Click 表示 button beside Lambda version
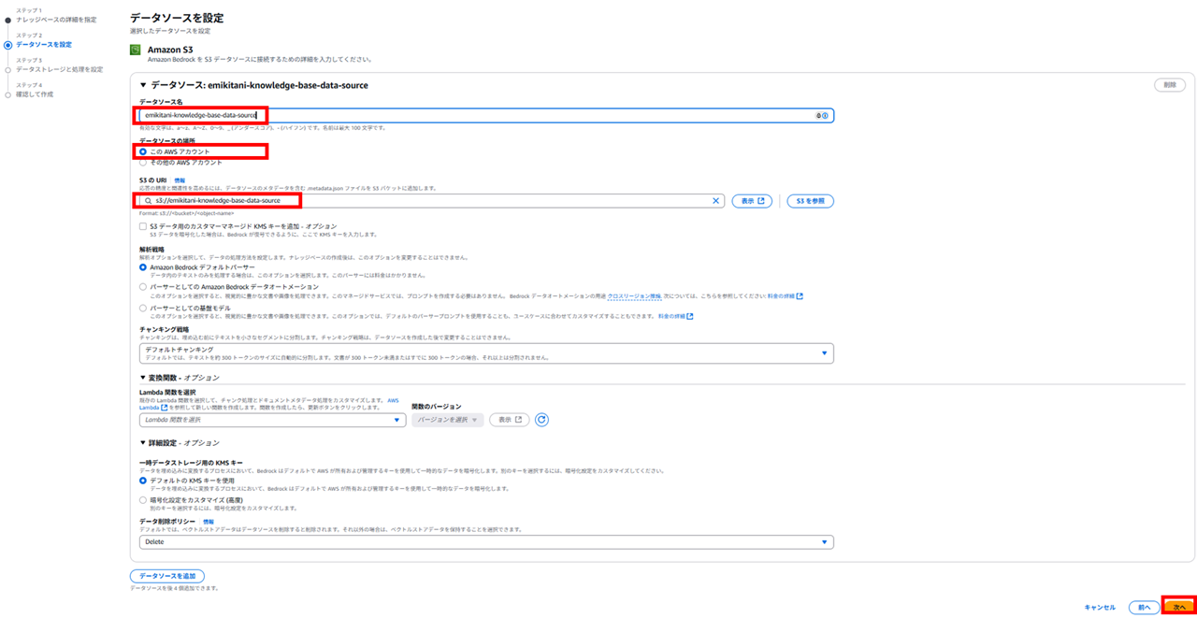 (510, 420)
